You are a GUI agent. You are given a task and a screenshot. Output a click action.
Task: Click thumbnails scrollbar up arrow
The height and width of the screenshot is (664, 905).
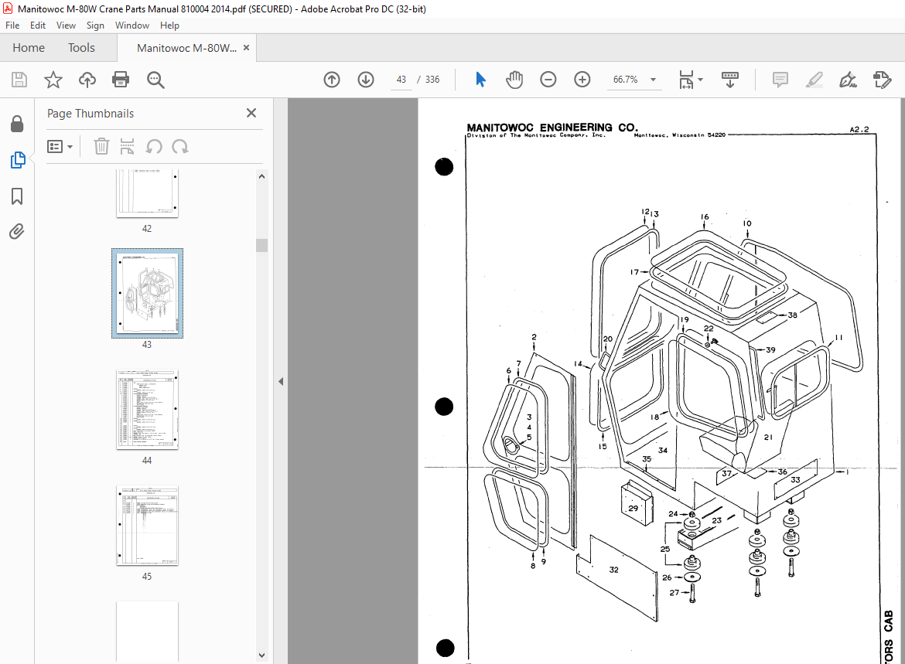[x=262, y=176]
